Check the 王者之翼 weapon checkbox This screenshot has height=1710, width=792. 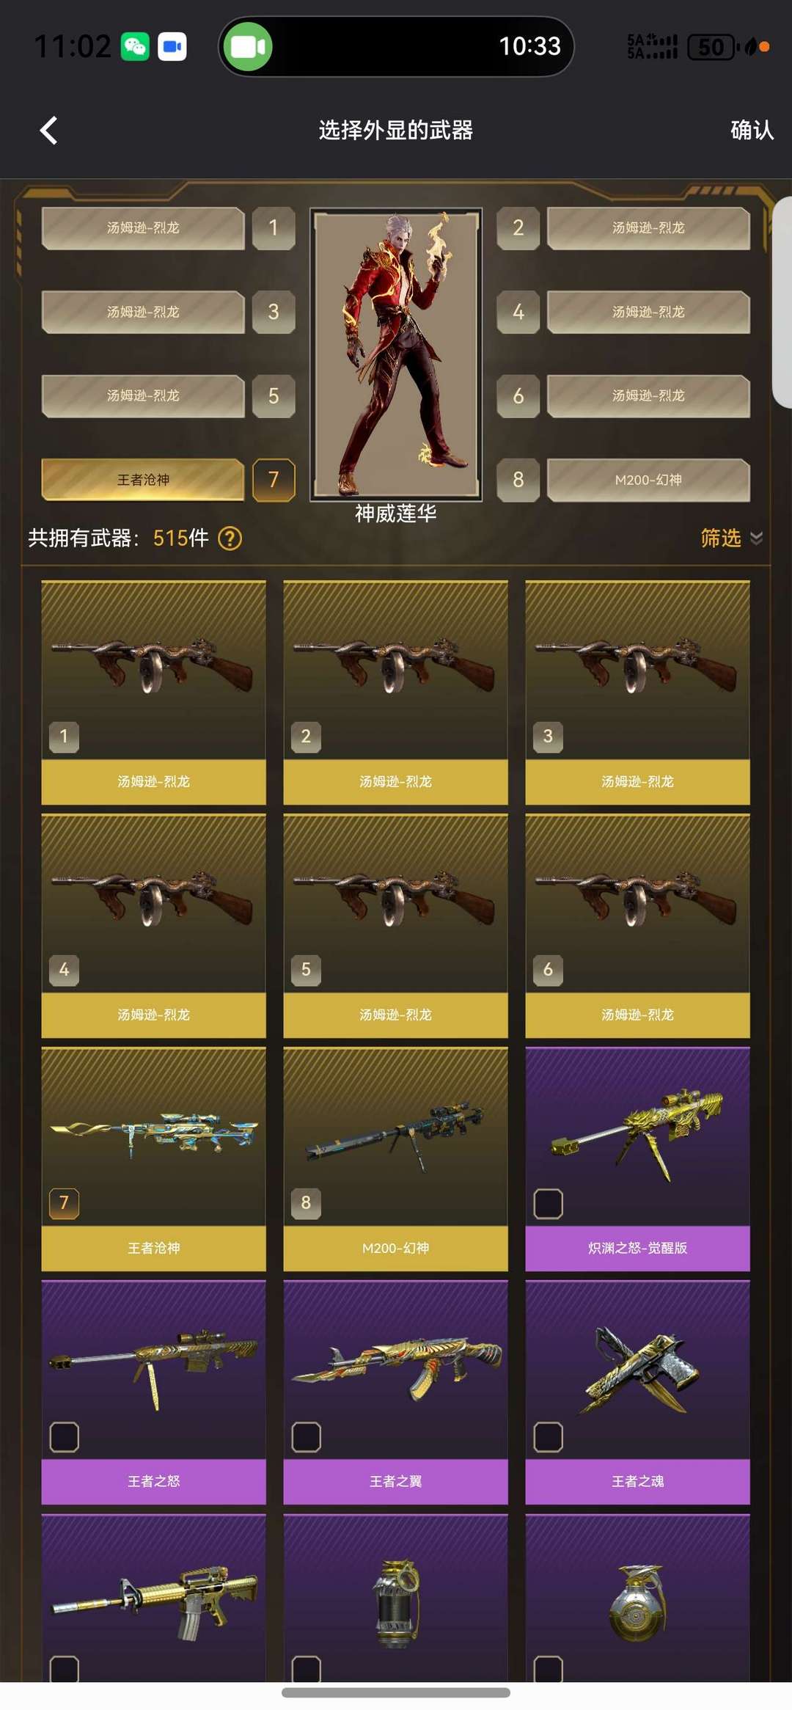tap(306, 1437)
